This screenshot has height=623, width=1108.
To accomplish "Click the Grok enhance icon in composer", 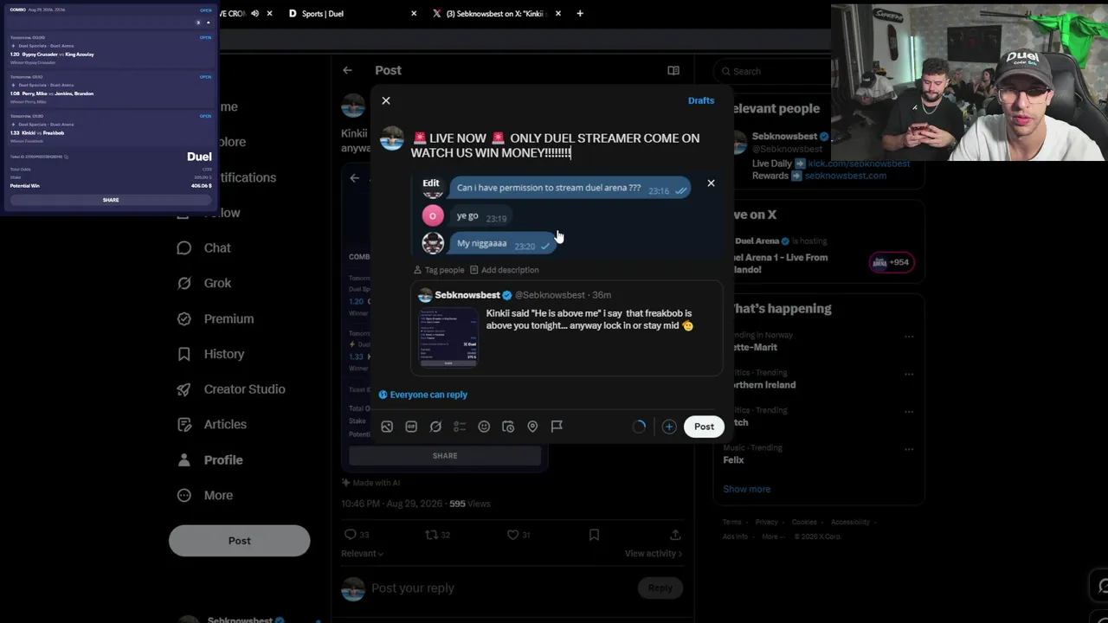I will click(x=435, y=427).
